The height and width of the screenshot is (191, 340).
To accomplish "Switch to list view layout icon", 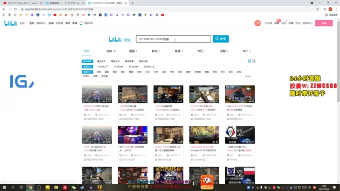I will [254, 61].
